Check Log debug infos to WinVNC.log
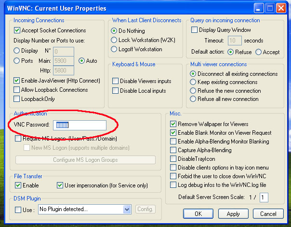The image size is (291, 227). [x=173, y=185]
